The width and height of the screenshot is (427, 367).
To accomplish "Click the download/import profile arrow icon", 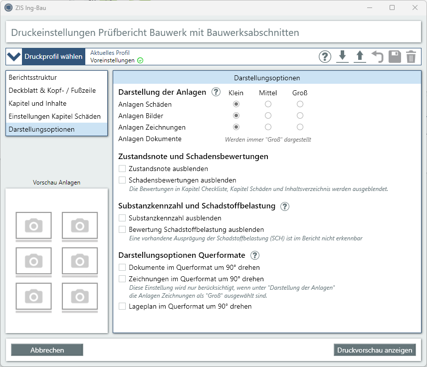I will point(342,56).
